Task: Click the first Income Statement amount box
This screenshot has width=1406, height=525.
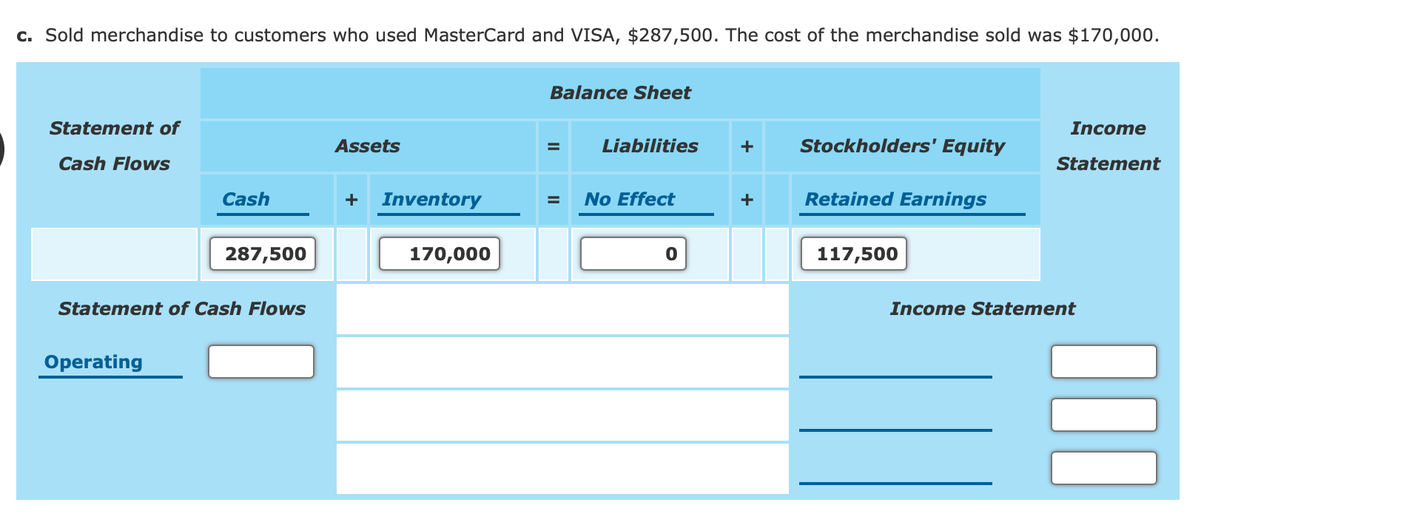Action: click(x=1103, y=362)
